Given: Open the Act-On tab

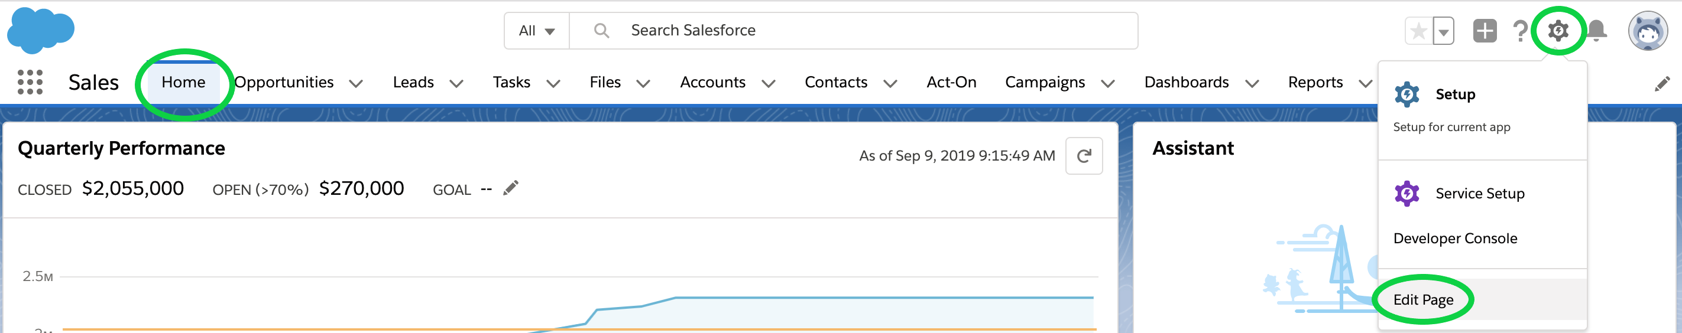Looking at the screenshot, I should point(951,82).
